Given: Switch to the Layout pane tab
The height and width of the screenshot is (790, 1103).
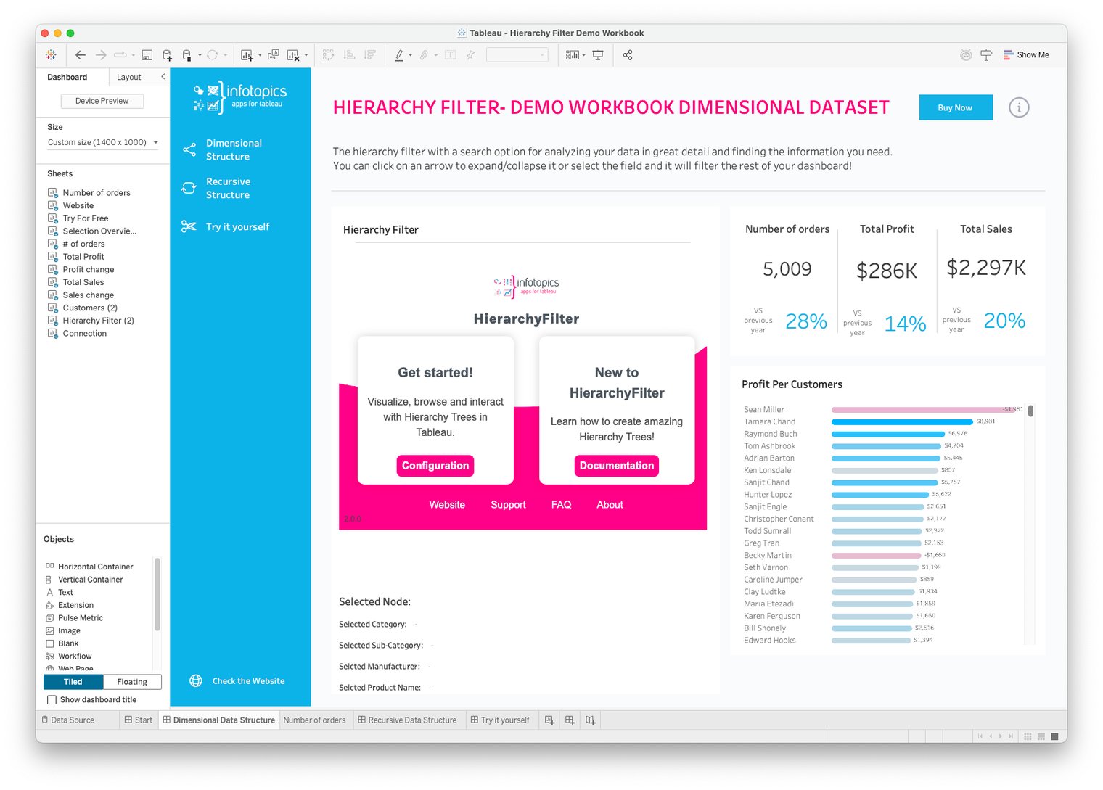Looking at the screenshot, I should pyautogui.click(x=129, y=78).
